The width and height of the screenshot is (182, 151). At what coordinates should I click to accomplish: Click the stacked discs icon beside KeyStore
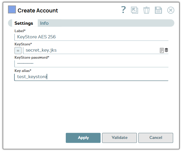click(x=166, y=50)
